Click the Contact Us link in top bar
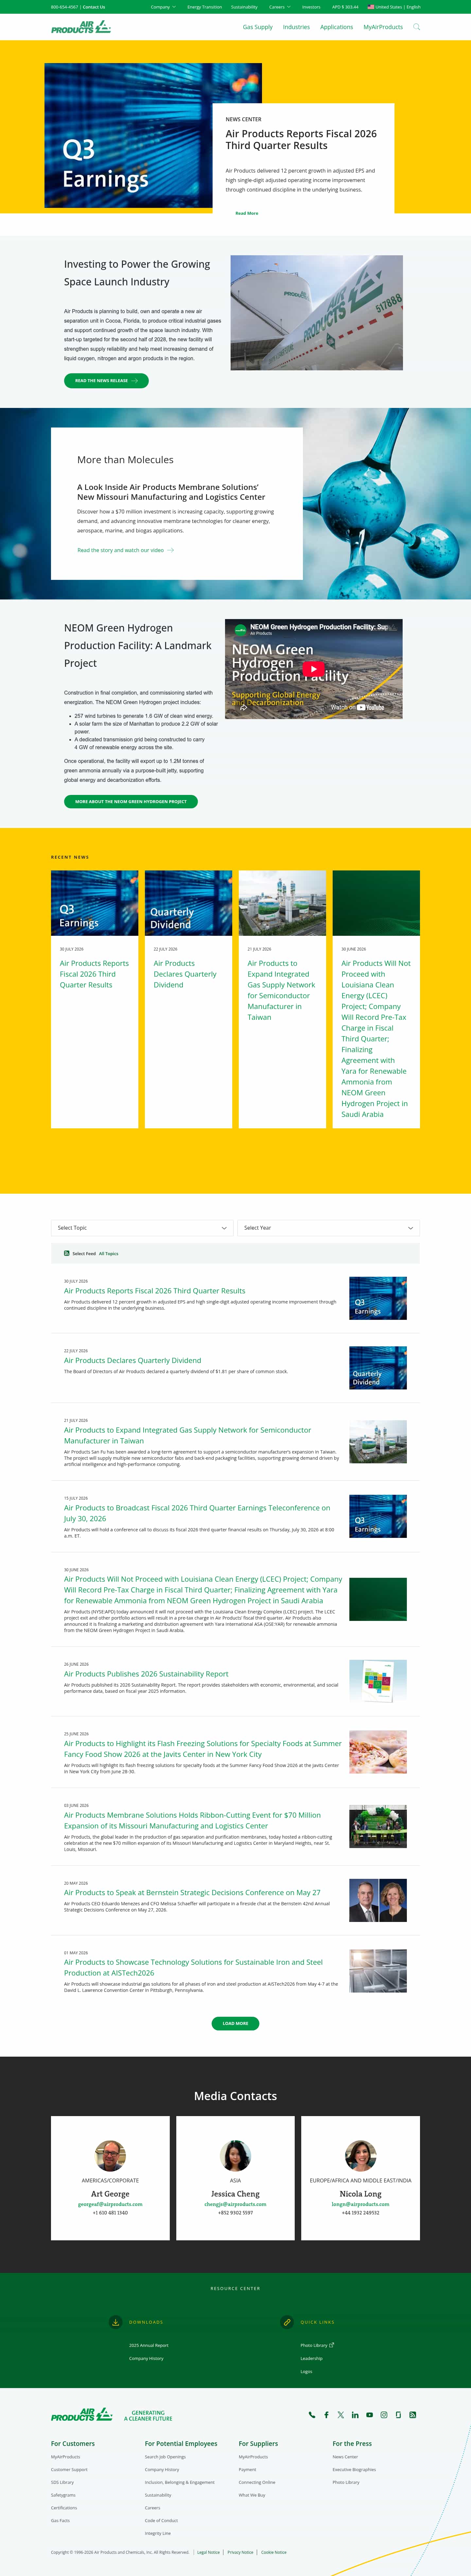This screenshot has width=471, height=2576. [94, 7]
